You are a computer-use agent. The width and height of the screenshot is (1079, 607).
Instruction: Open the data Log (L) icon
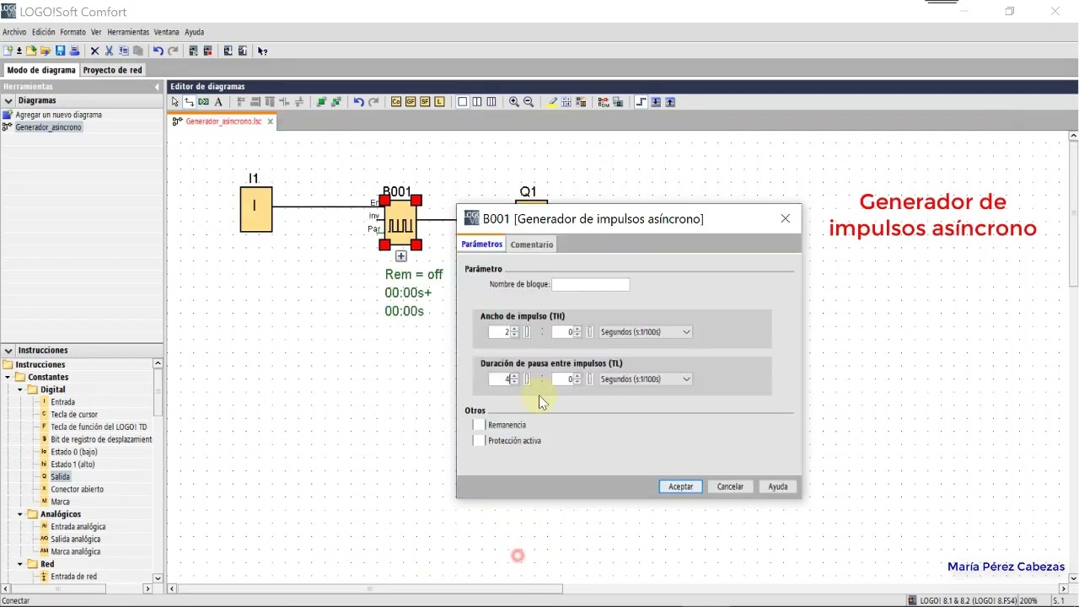[439, 102]
